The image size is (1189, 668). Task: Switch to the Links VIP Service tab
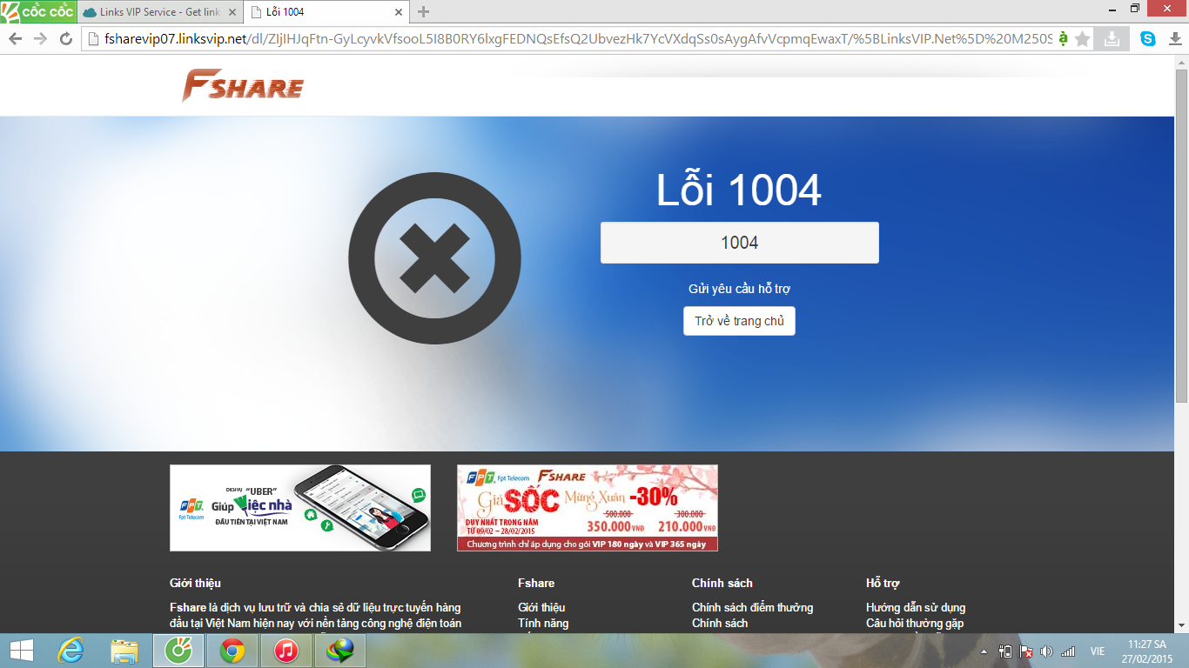(x=159, y=12)
